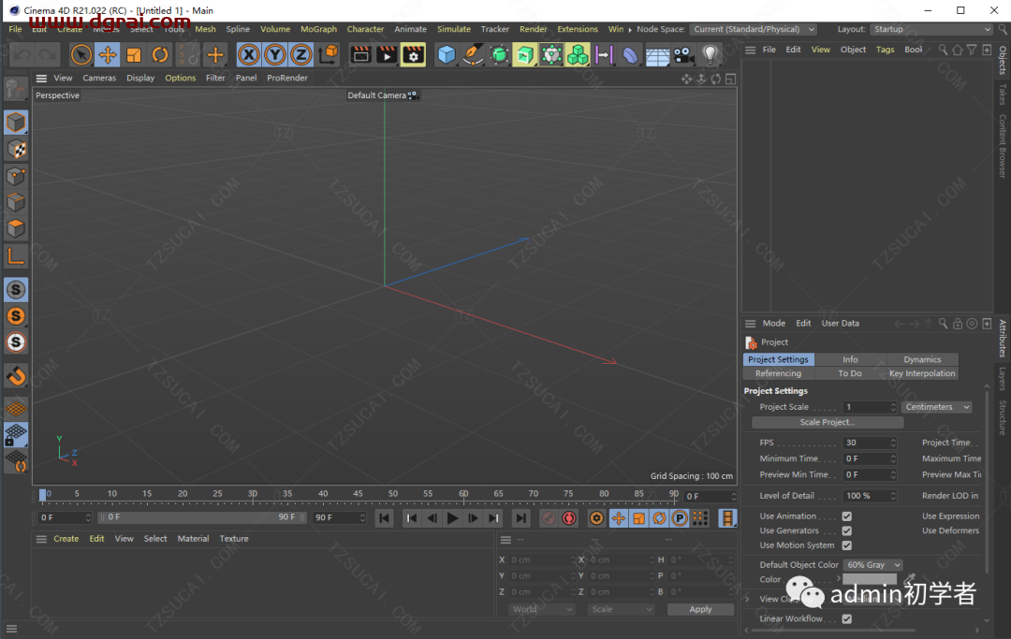This screenshot has width=1011, height=639.
Task: Activate the Move tool
Action: (107, 55)
